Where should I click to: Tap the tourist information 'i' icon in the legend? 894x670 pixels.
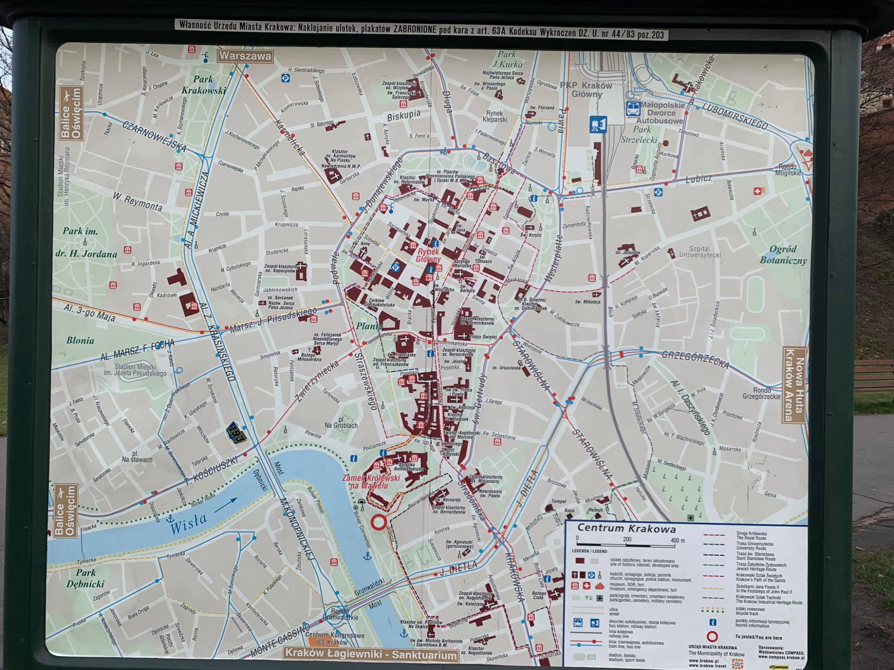coord(713,622)
